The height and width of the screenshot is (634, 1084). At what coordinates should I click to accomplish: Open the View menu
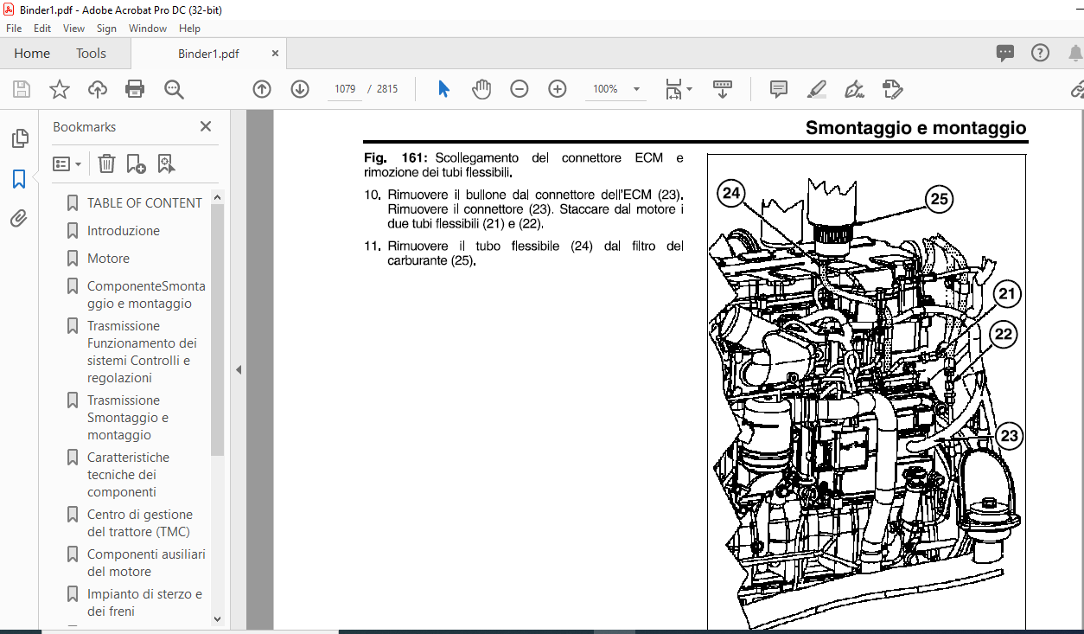point(73,29)
